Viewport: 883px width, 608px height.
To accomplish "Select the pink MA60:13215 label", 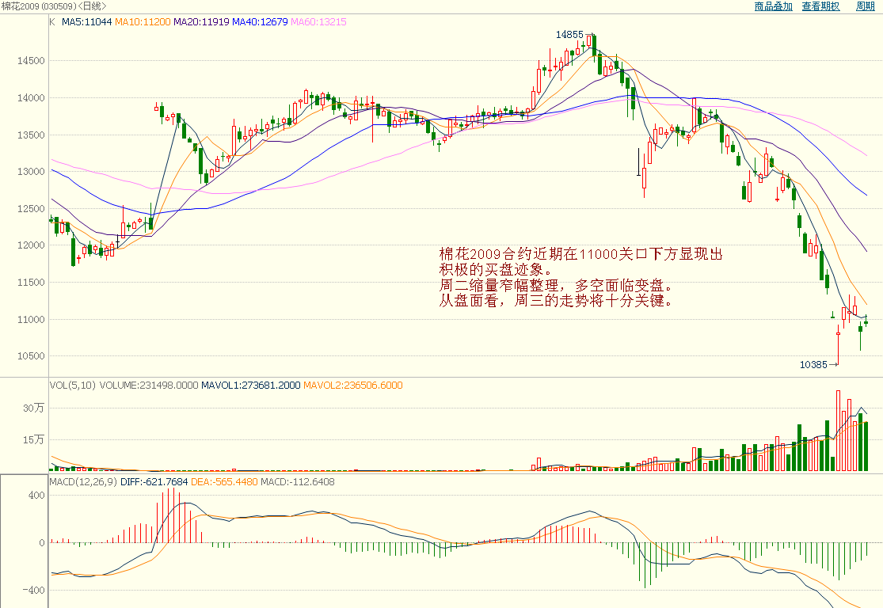I will tap(318, 22).
